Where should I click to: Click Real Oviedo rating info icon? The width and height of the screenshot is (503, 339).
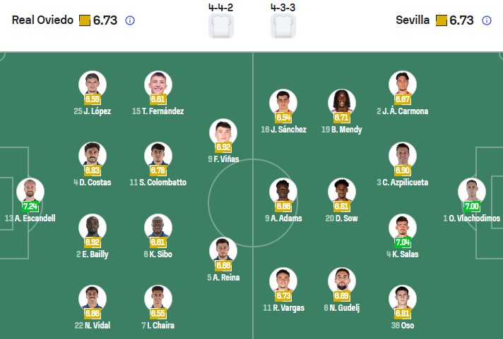[130, 20]
